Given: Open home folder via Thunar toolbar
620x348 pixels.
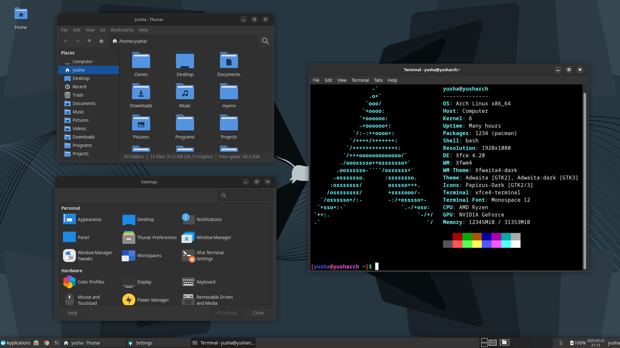Looking at the screenshot, I should click(101, 41).
